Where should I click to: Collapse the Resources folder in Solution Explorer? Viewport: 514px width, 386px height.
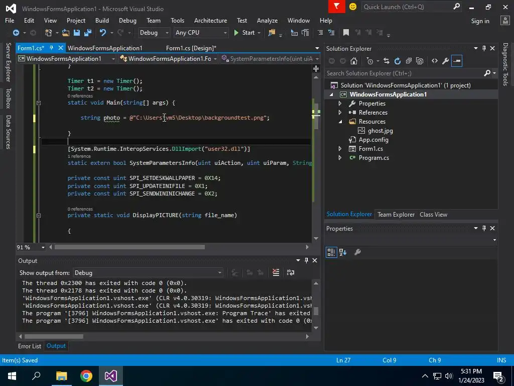340,122
